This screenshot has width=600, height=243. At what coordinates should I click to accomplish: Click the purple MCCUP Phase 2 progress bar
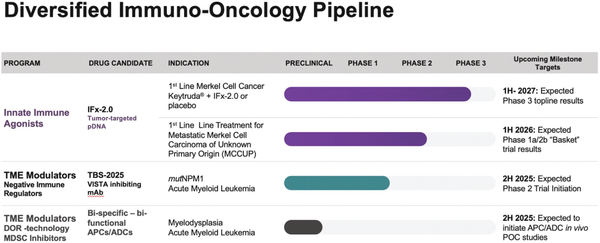pos(355,139)
